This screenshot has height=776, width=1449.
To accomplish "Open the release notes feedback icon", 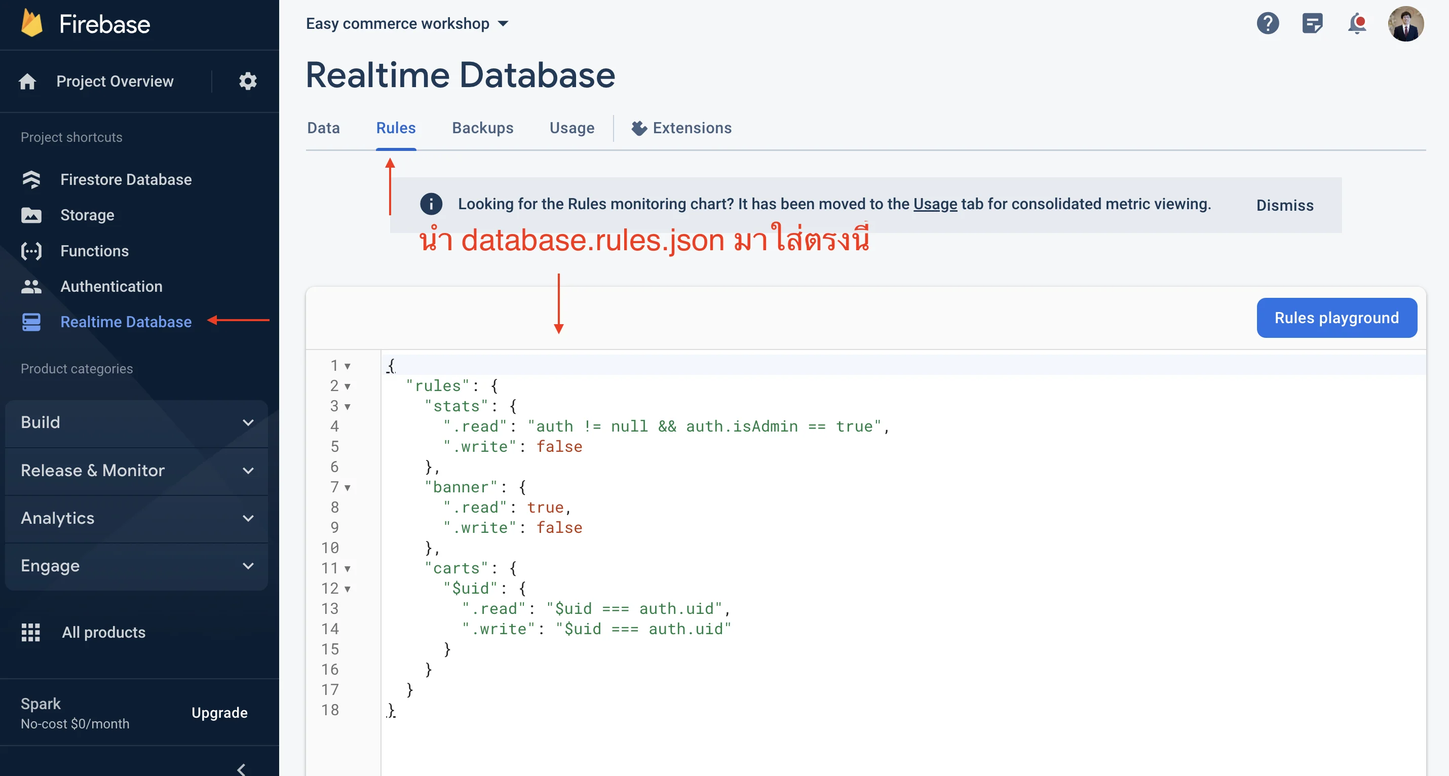I will point(1312,24).
